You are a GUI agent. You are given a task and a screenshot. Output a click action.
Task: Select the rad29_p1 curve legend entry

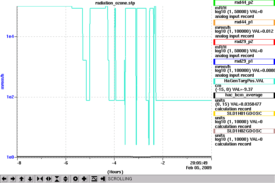244,62
